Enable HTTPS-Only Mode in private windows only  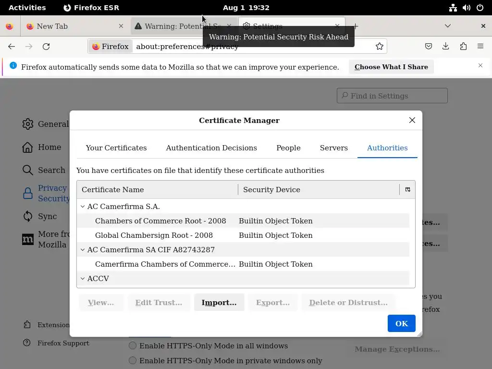point(133,360)
